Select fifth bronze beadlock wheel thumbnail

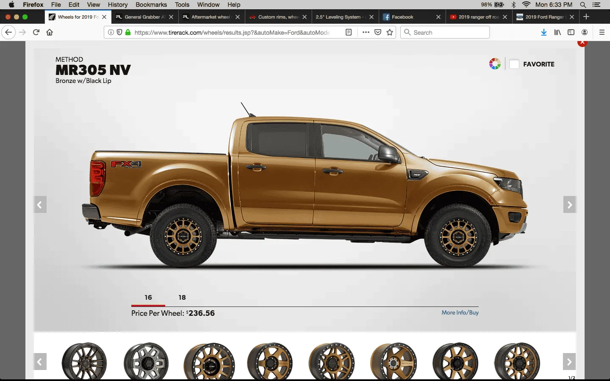(x=332, y=361)
